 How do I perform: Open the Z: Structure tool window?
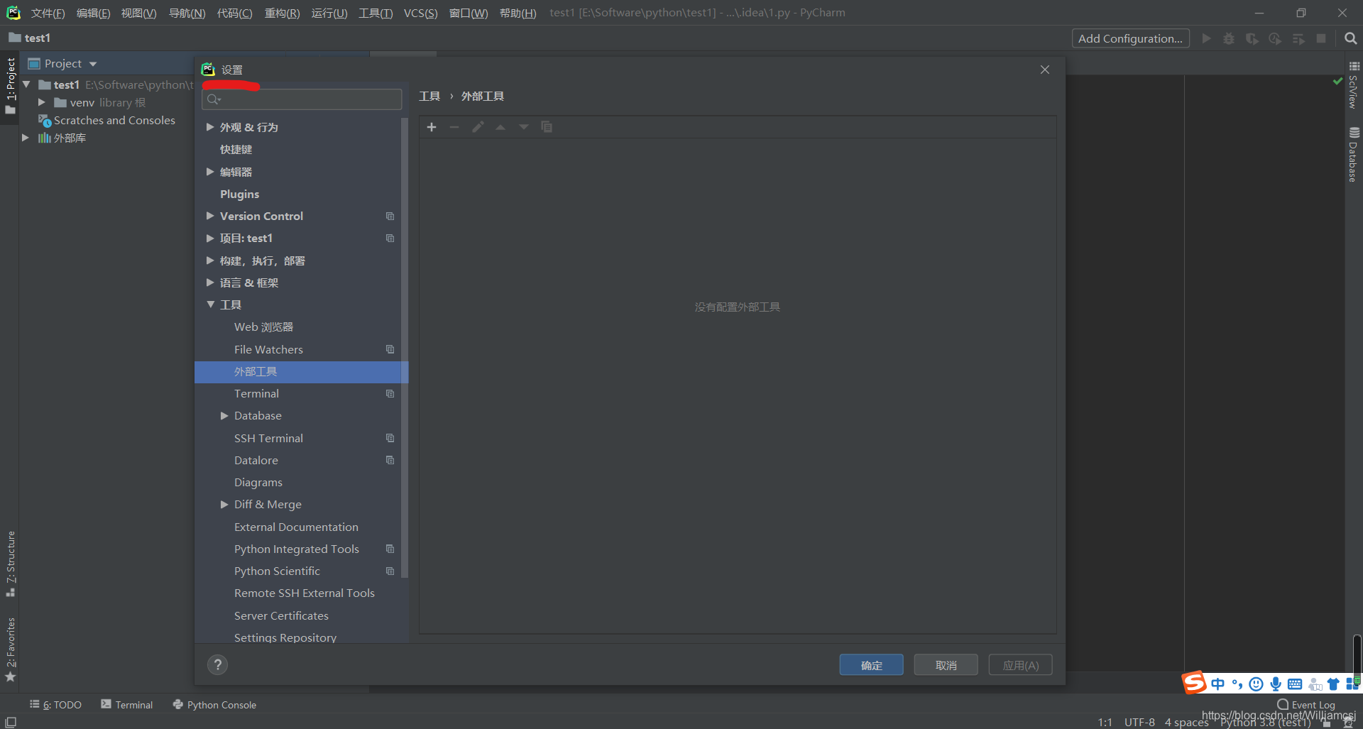click(x=10, y=564)
